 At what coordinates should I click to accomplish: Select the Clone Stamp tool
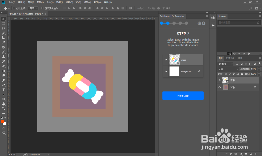click(x=3, y=57)
